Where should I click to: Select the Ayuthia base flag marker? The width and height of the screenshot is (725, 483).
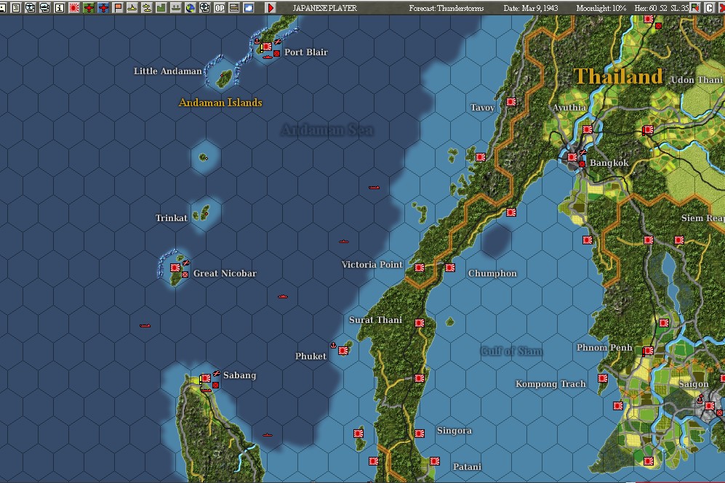[x=588, y=129]
